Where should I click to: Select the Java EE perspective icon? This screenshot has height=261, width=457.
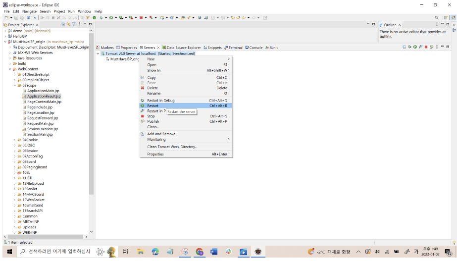(x=453, y=18)
